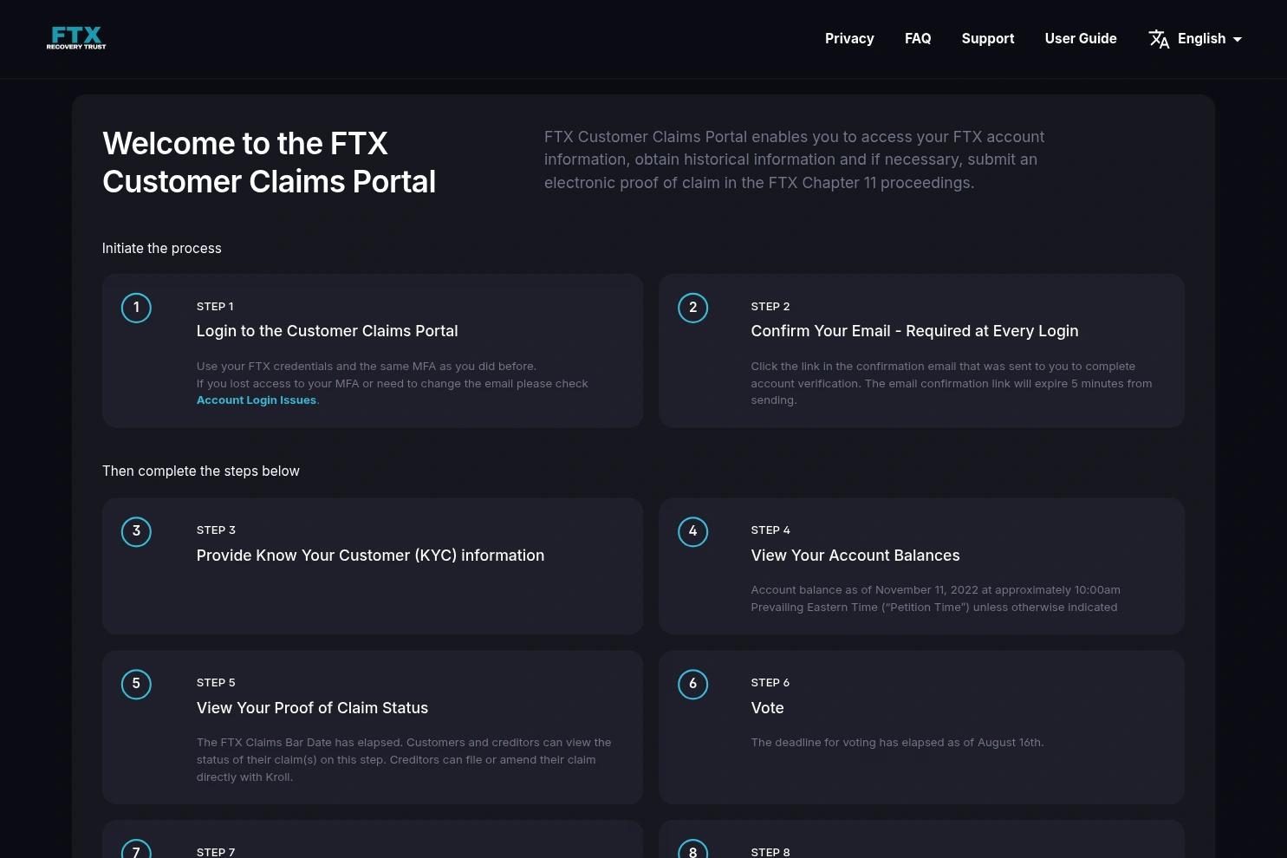The width and height of the screenshot is (1287, 858).
Task: Click the "STEP 6" label
Action: click(770, 683)
